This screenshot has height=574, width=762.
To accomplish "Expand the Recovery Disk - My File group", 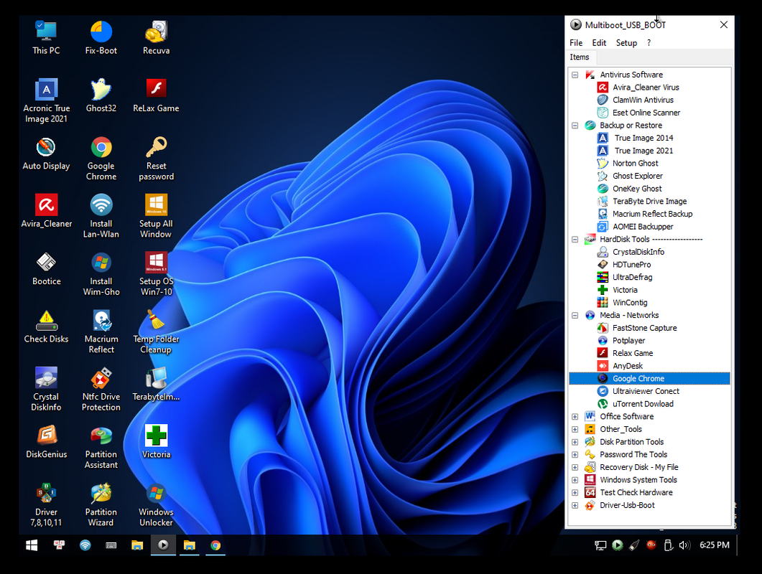I will 575,467.
